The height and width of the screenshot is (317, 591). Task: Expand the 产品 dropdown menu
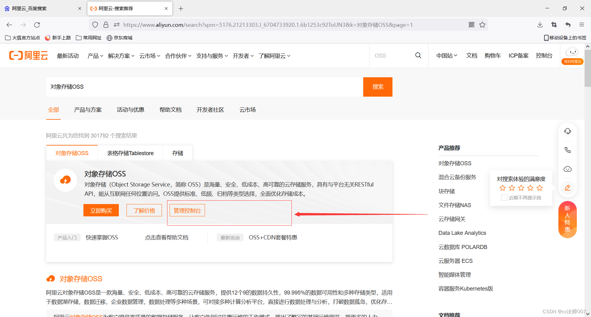95,56
